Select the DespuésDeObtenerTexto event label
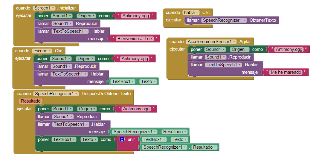The height and width of the screenshot is (154, 313). (106, 94)
